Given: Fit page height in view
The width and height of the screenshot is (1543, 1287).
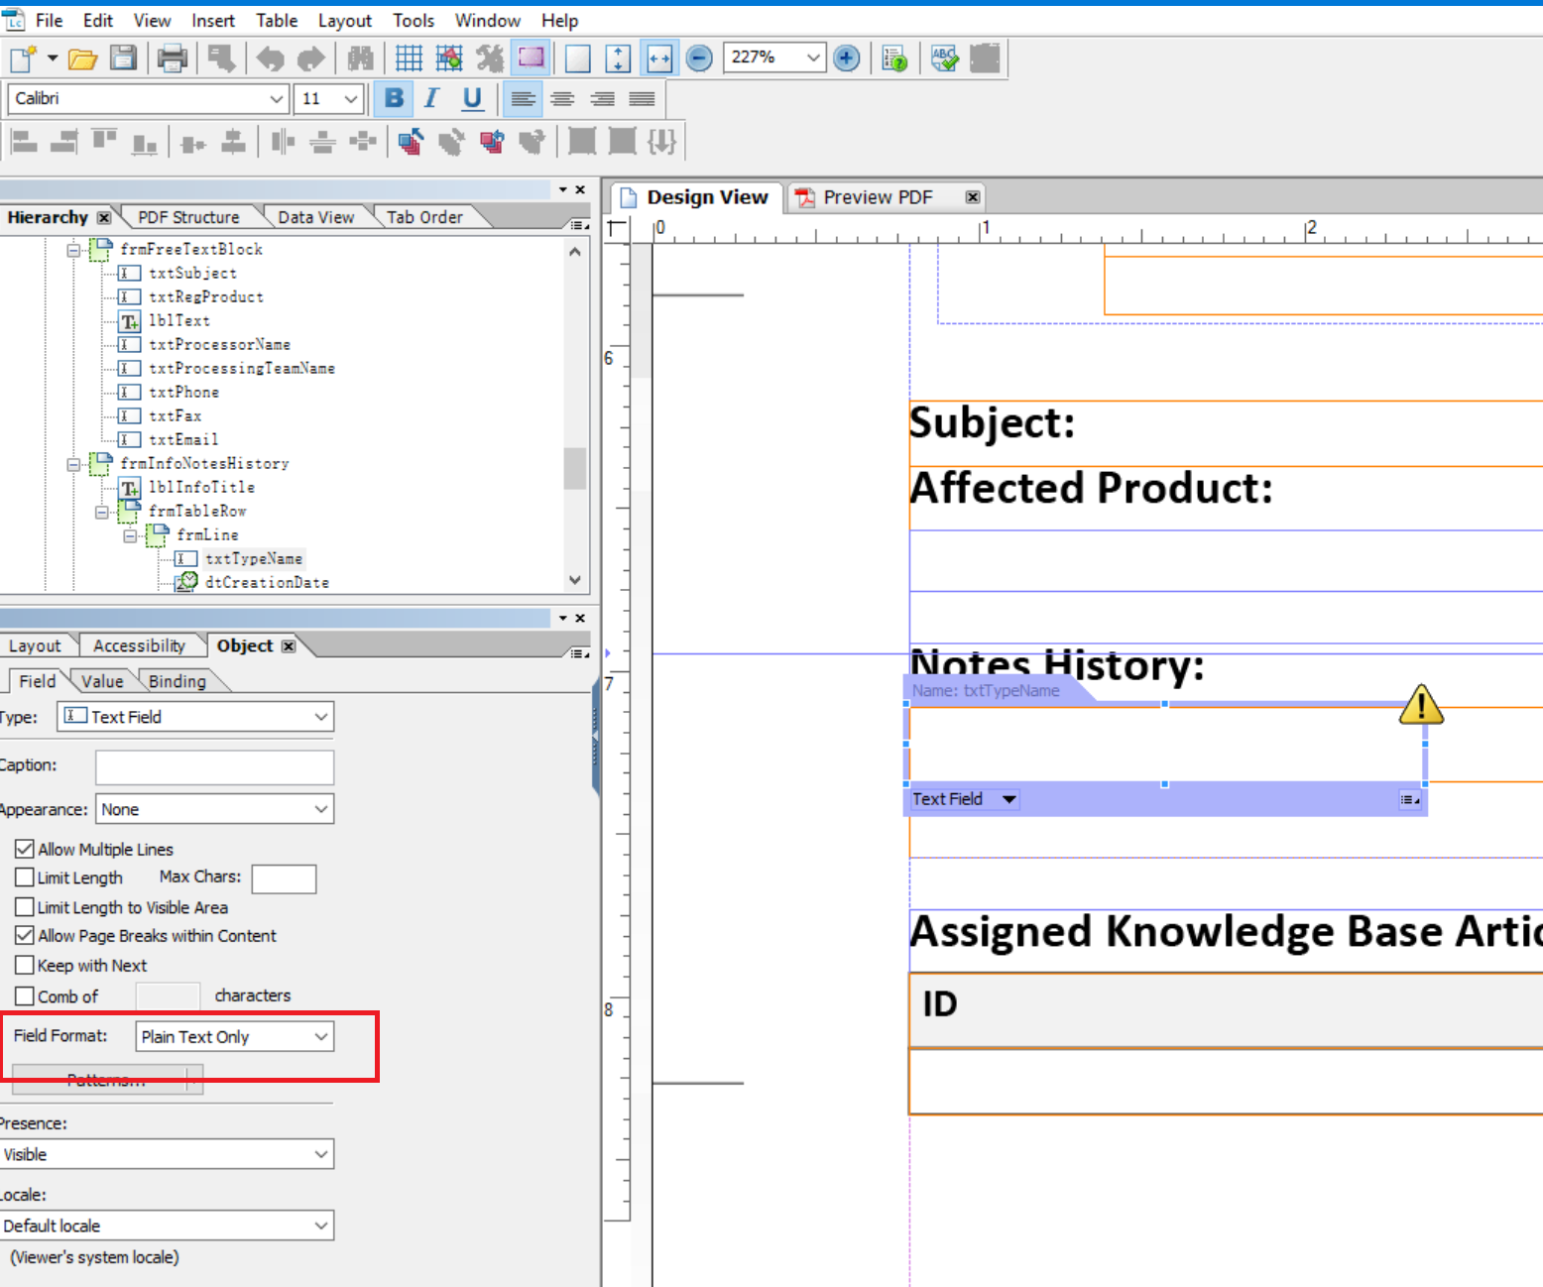Looking at the screenshot, I should tap(618, 58).
